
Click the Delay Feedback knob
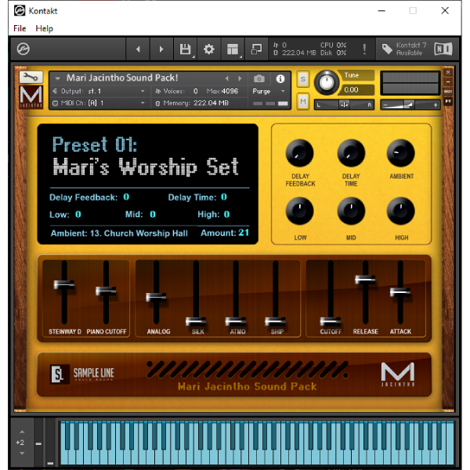pos(299,154)
